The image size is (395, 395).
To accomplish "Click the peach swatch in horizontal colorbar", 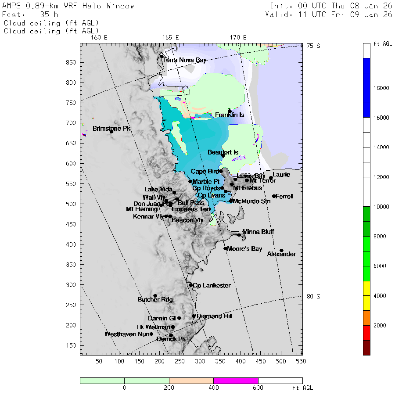I will [191, 381].
